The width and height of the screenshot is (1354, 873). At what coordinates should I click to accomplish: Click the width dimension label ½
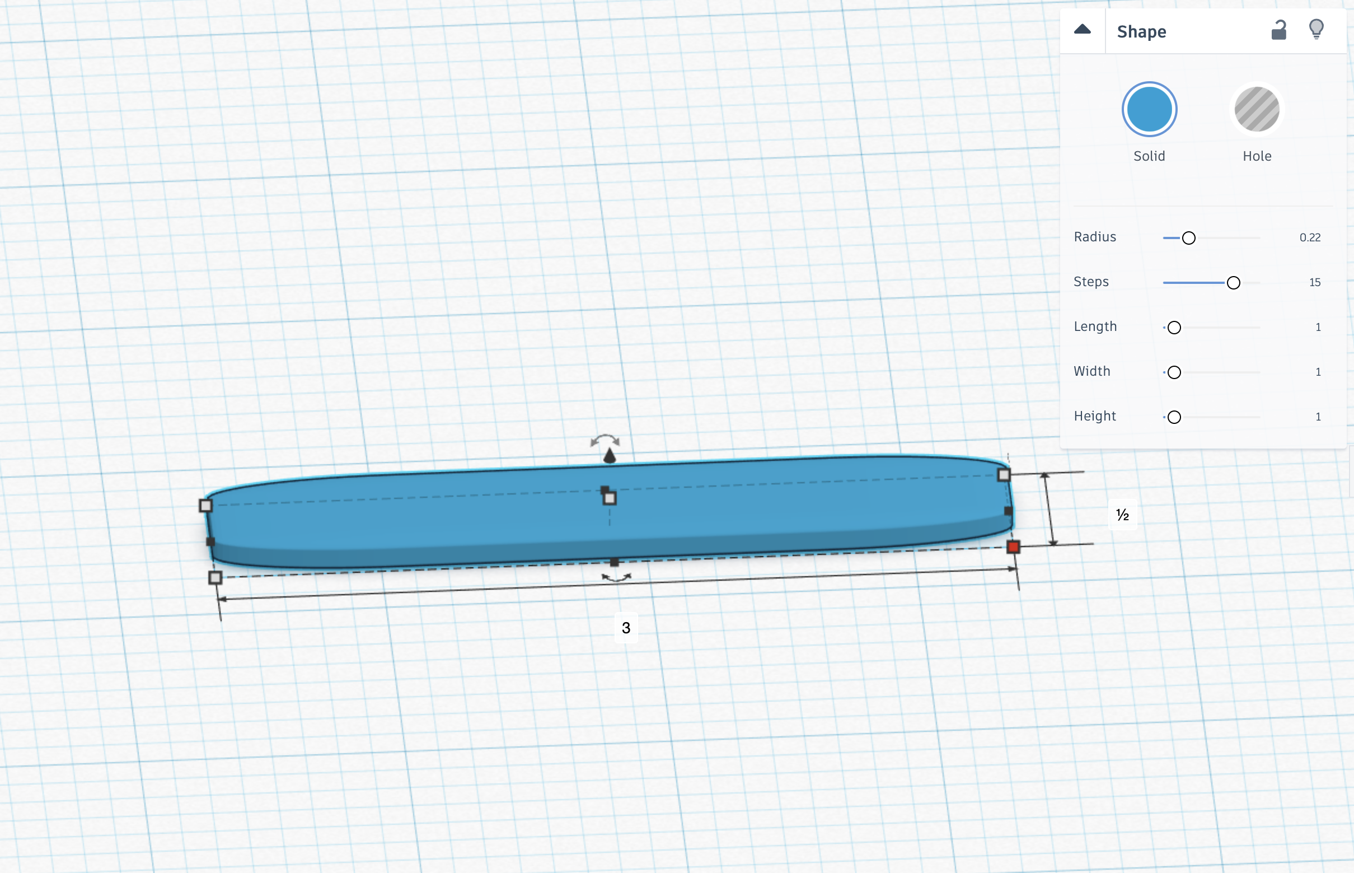point(1122,515)
